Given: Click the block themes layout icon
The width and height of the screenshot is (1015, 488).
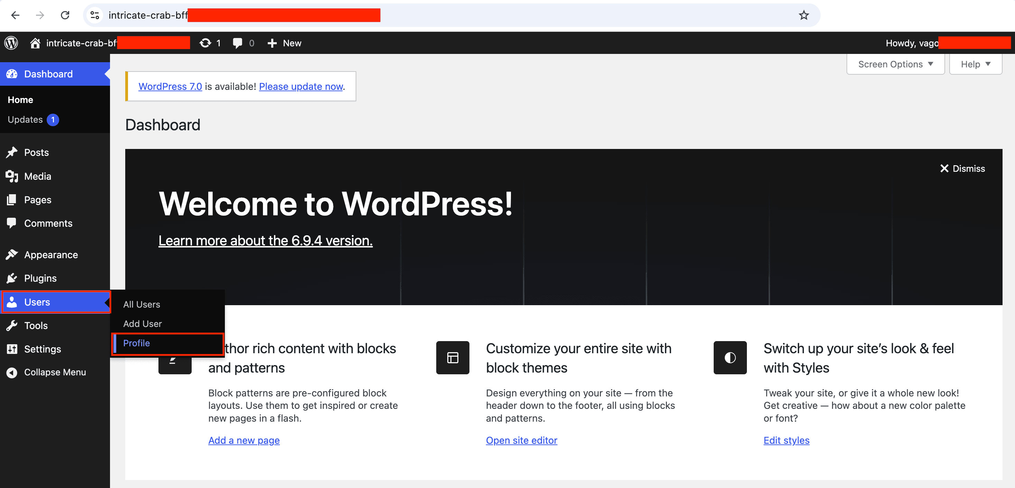Looking at the screenshot, I should coord(453,358).
